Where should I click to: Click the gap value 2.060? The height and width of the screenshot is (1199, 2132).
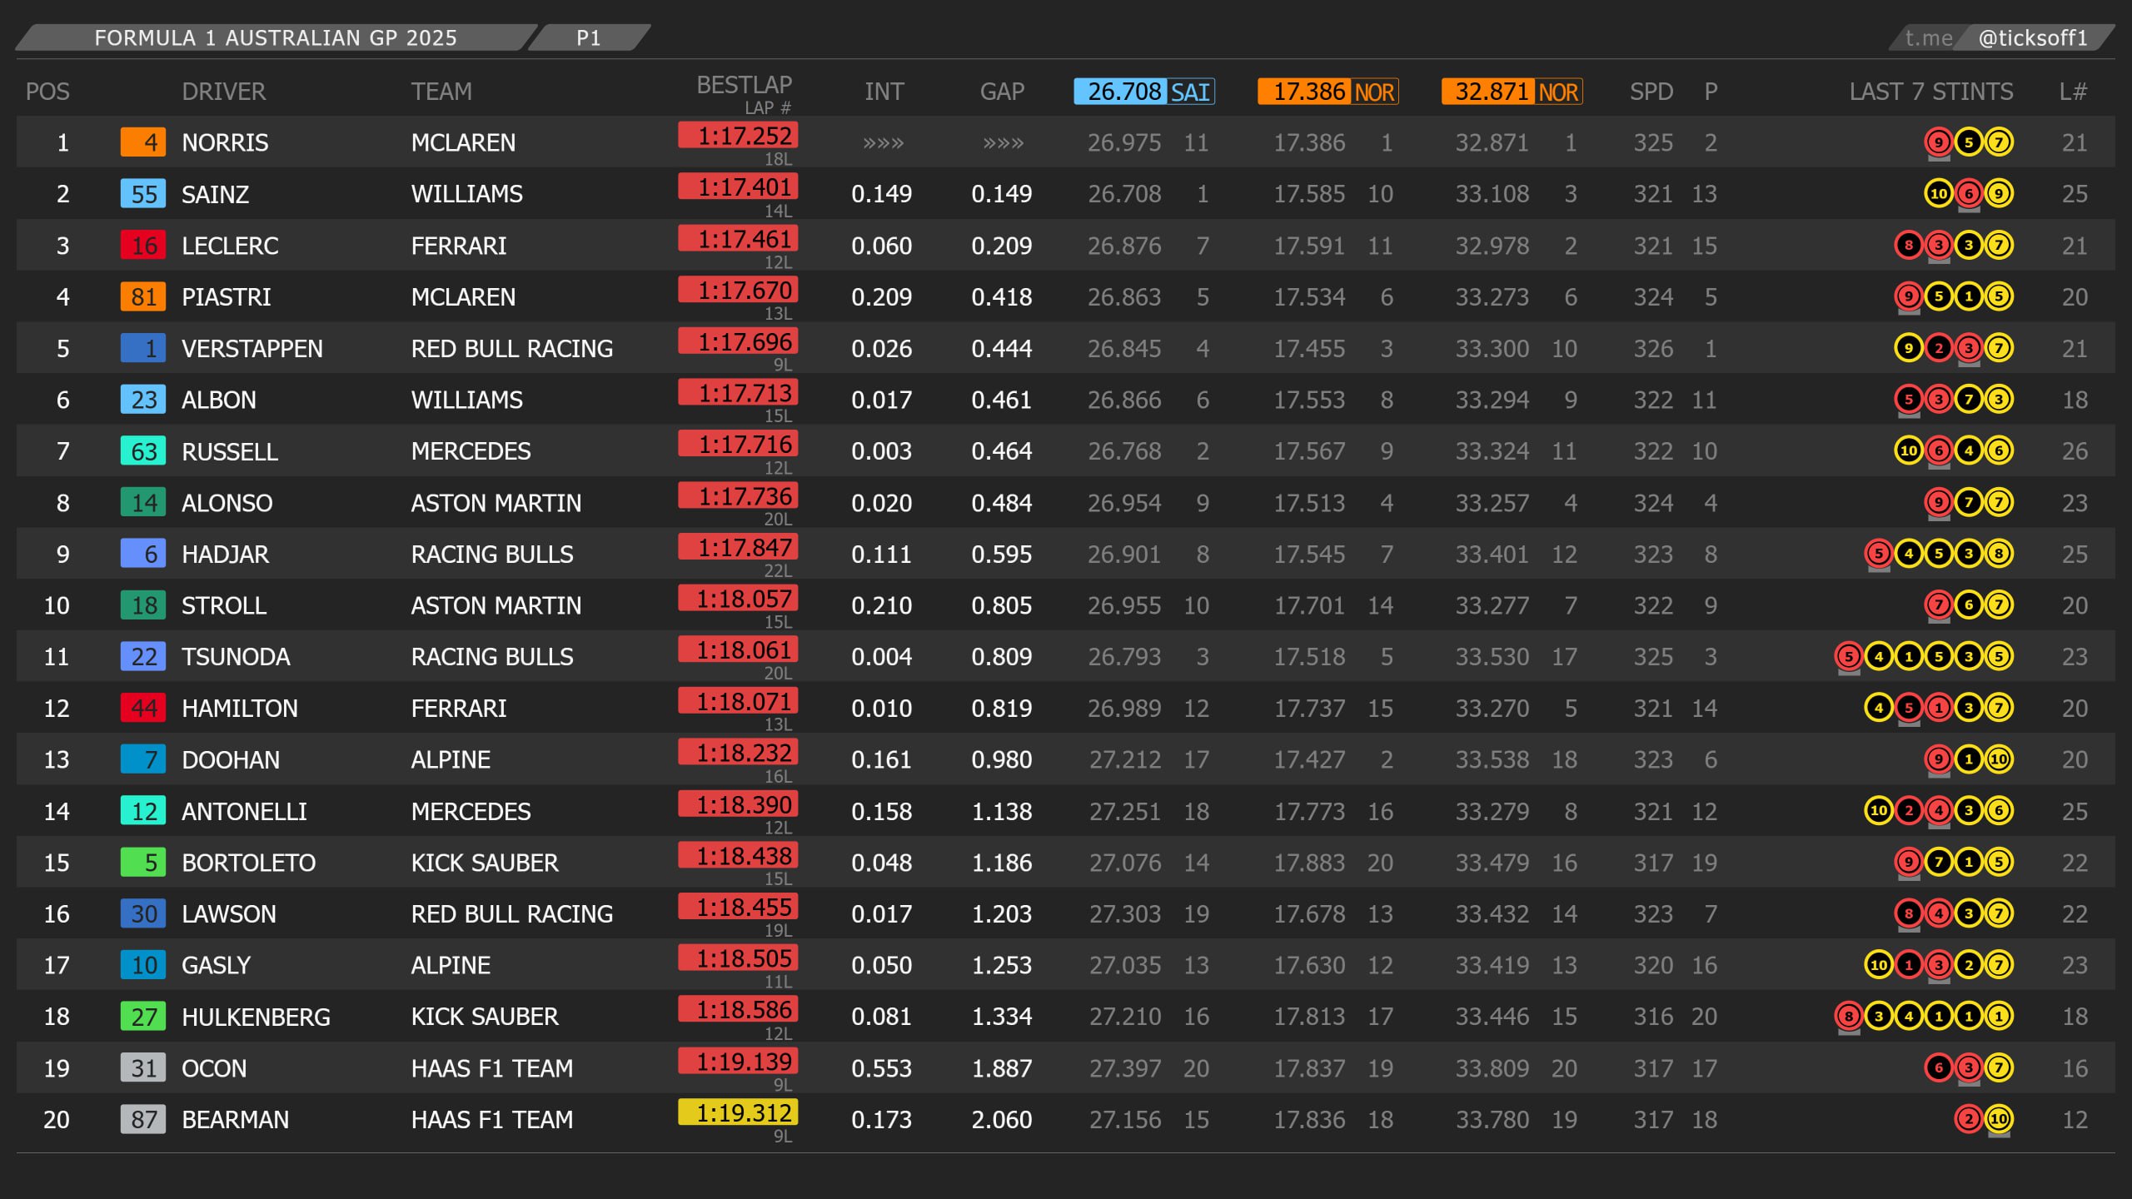[x=1002, y=1120]
